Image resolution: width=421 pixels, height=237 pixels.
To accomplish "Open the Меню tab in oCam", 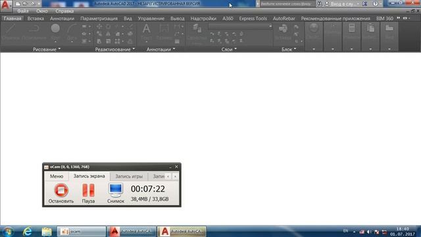I will tap(57, 176).
